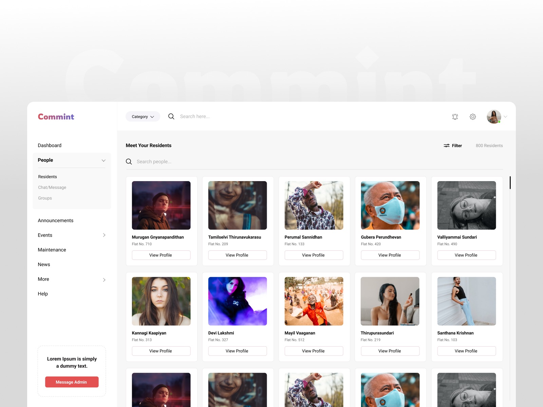This screenshot has width=543, height=407.
Task: Click Devi Lakshmi's photo thumbnail
Action: click(x=237, y=301)
